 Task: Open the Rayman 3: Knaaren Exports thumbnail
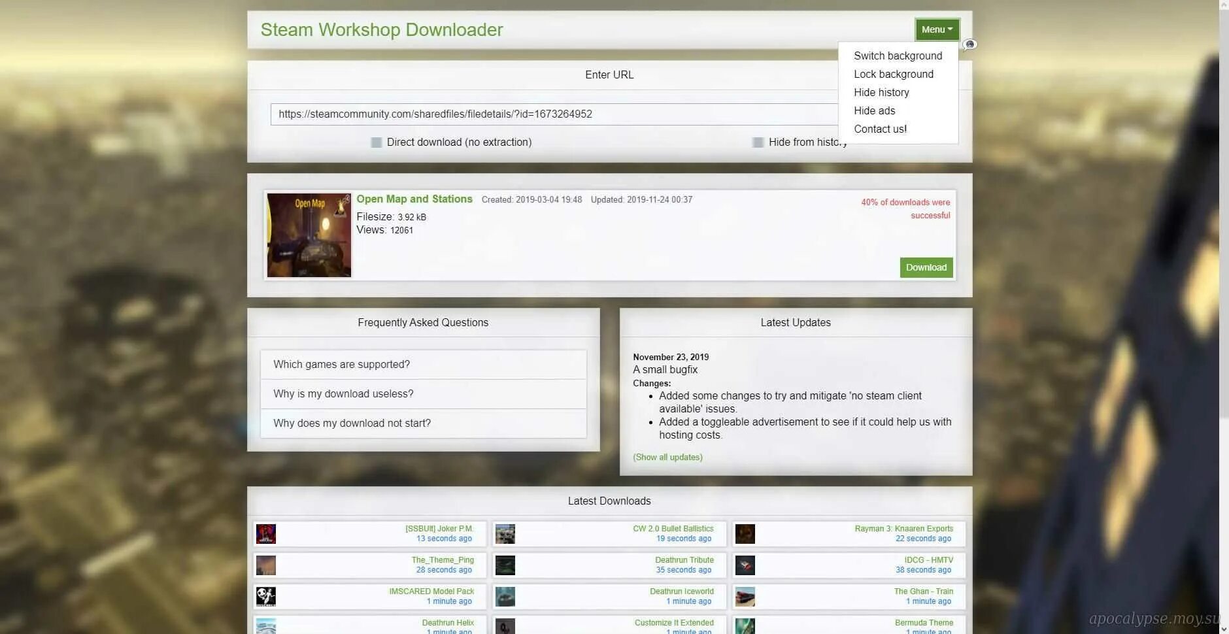tap(745, 533)
